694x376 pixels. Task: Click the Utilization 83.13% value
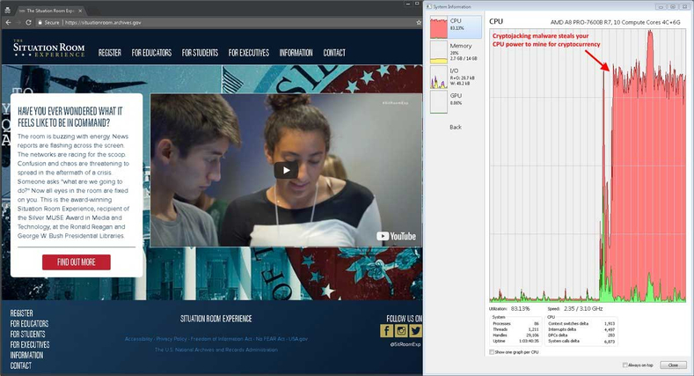(520, 309)
